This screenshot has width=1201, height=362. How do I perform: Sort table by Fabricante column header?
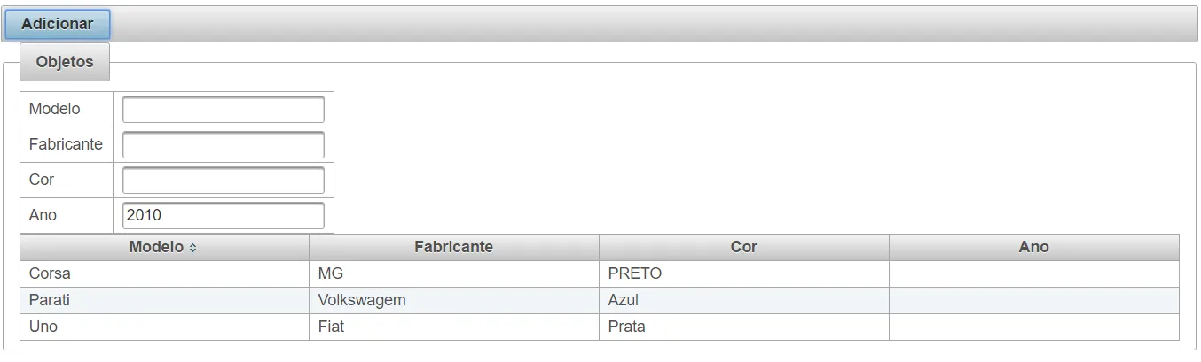coord(453,248)
